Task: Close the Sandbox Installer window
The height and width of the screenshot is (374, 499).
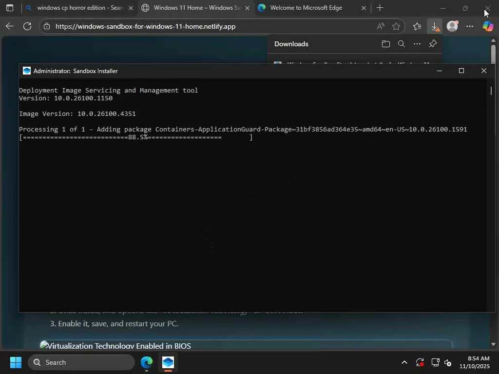Action: (484, 71)
